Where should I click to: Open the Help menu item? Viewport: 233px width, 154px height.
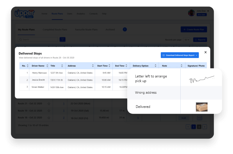pyautogui.click(x=104, y=14)
